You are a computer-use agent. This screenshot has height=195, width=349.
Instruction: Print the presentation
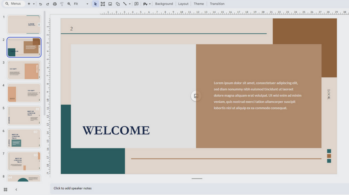(54, 4)
